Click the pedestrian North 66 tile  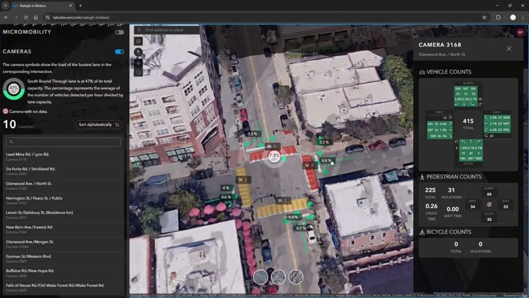[x=489, y=192]
